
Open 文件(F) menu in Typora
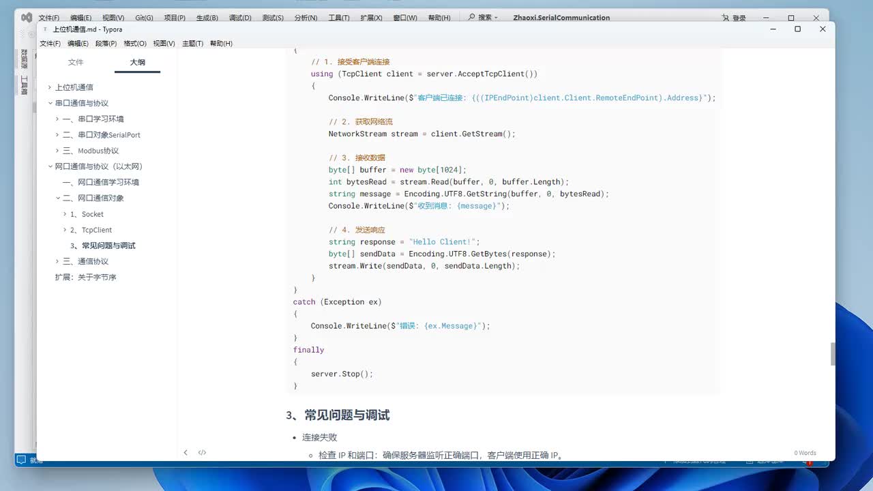click(x=50, y=44)
